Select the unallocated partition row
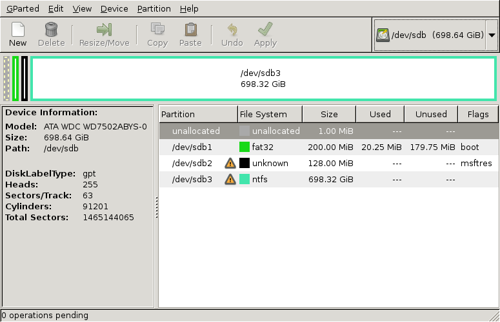The image size is (500, 322). [328, 131]
